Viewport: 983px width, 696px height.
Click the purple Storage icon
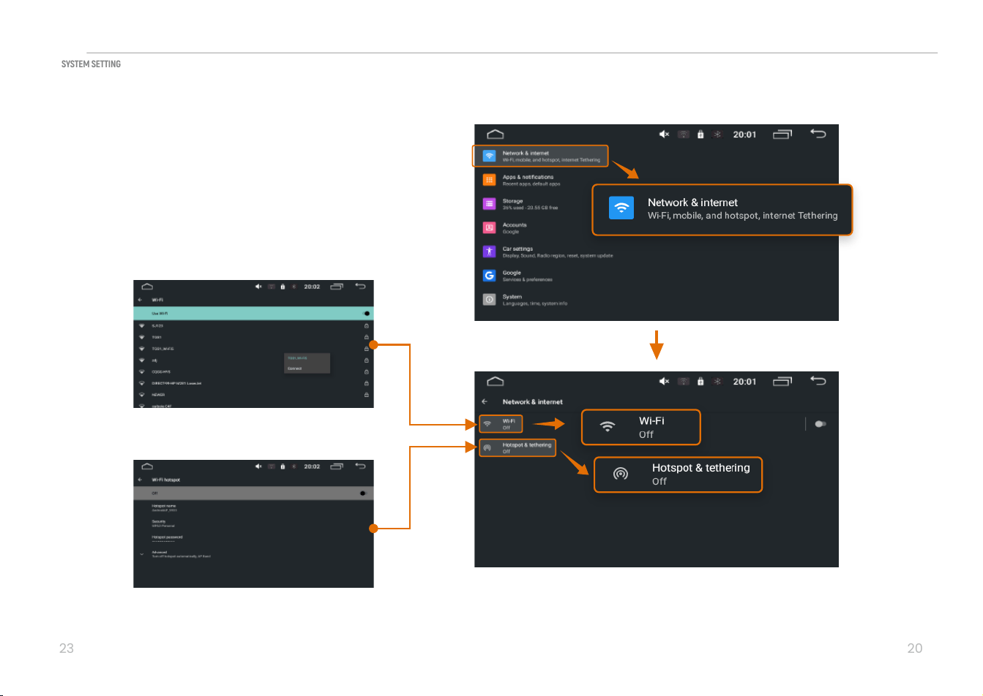[489, 204]
